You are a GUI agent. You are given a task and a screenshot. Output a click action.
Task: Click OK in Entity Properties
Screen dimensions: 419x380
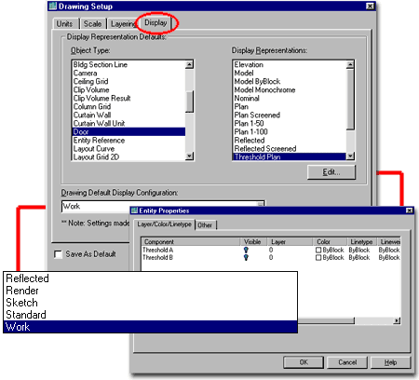pos(304,362)
